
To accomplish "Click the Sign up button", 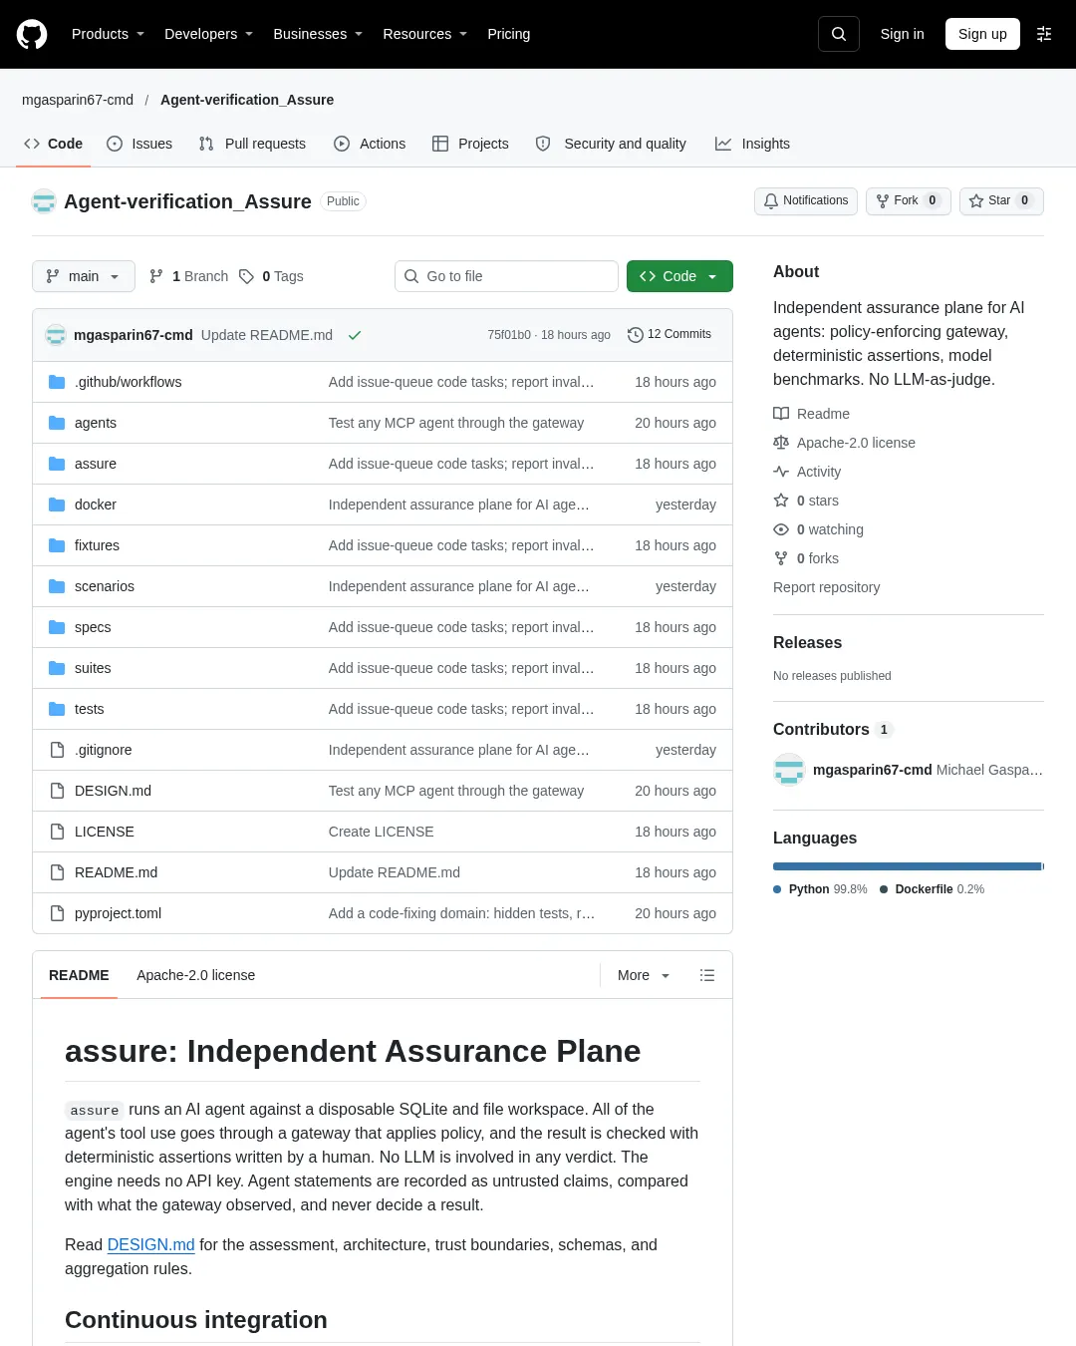I will pyautogui.click(x=982, y=34).
